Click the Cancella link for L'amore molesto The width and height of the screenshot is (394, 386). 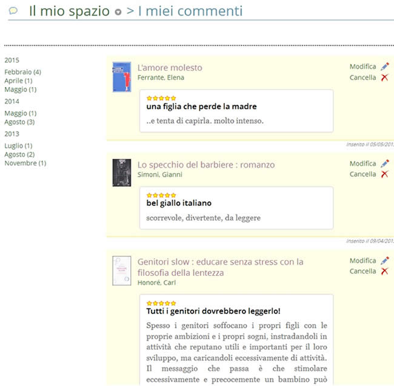pos(362,77)
